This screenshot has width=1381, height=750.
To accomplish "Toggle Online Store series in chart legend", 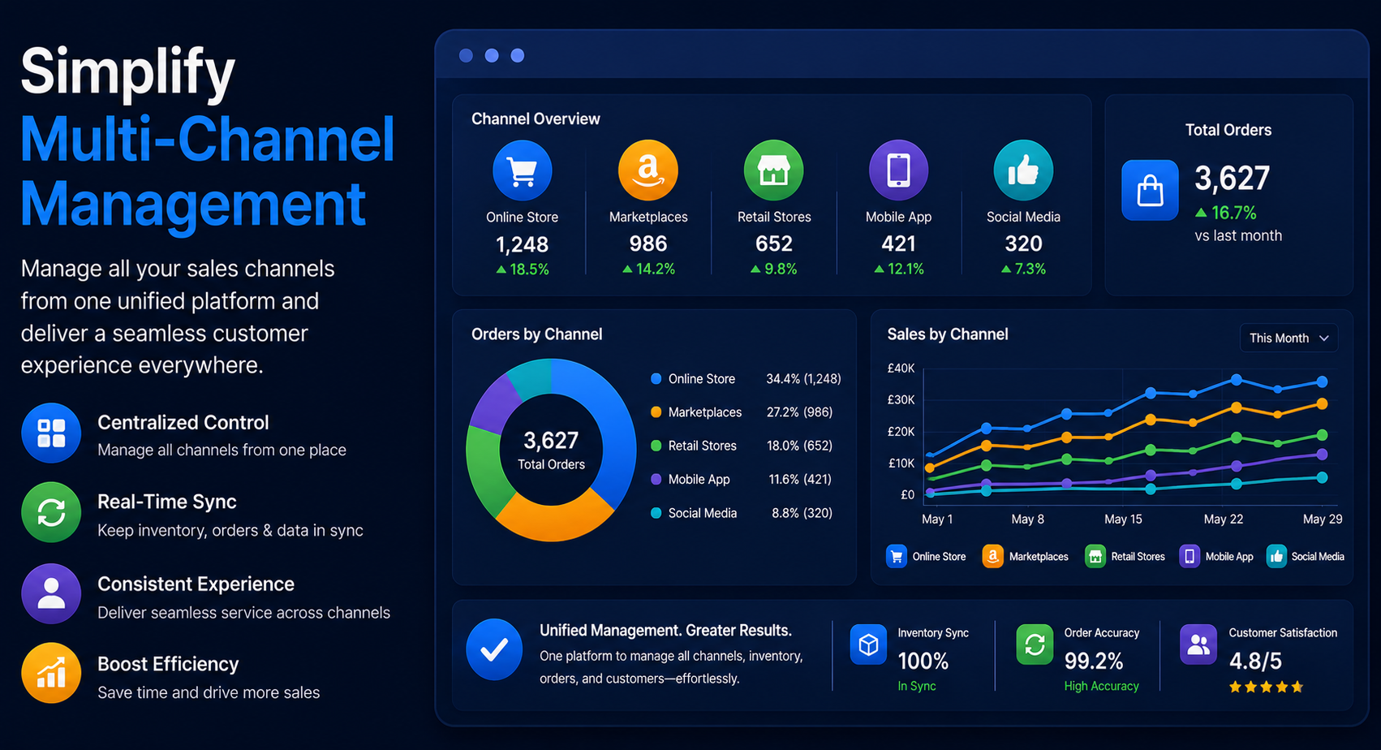I will coord(926,557).
